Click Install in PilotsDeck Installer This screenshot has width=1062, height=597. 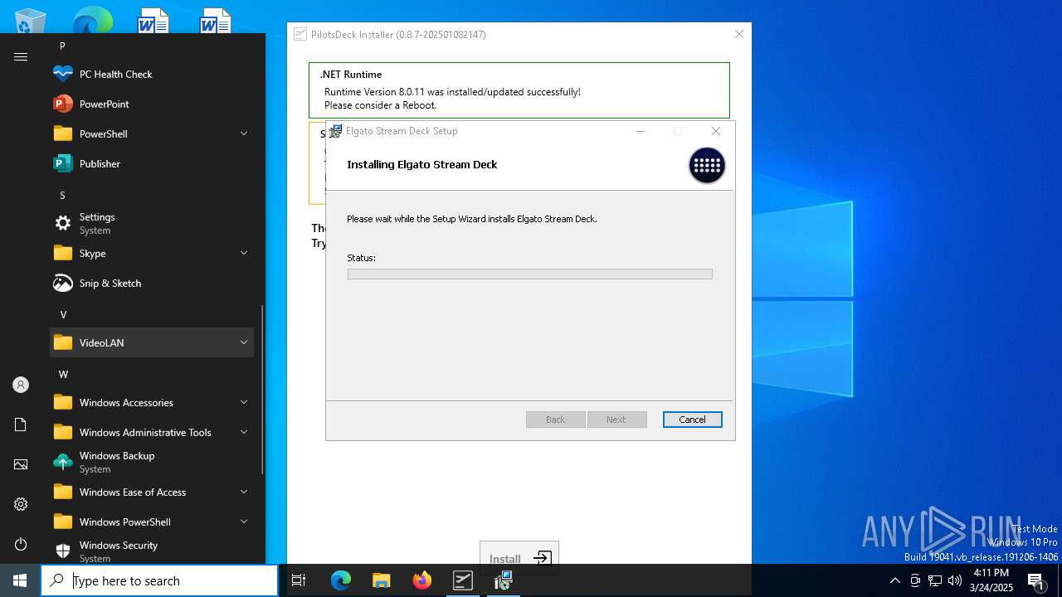519,558
